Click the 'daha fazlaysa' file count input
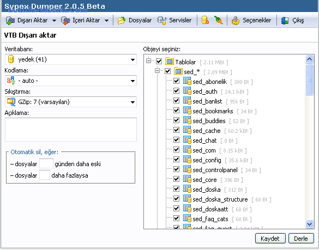The width and height of the screenshot is (319, 250). tap(45, 175)
